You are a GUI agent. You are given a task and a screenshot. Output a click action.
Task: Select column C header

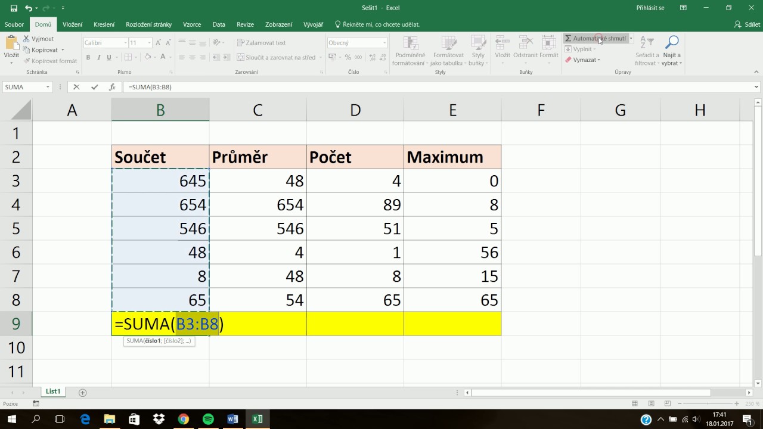point(258,110)
